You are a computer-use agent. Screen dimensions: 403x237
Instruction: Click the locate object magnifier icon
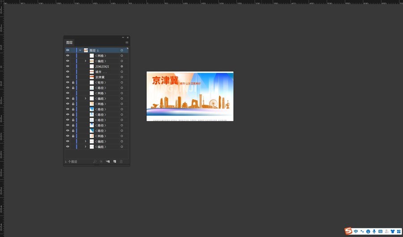tap(94, 161)
